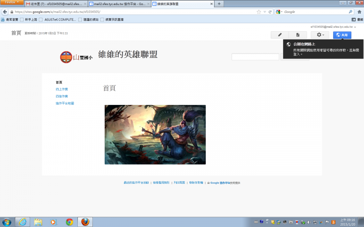Open the 建議的網站 bookmark
The image size is (364, 227).
point(88,20)
